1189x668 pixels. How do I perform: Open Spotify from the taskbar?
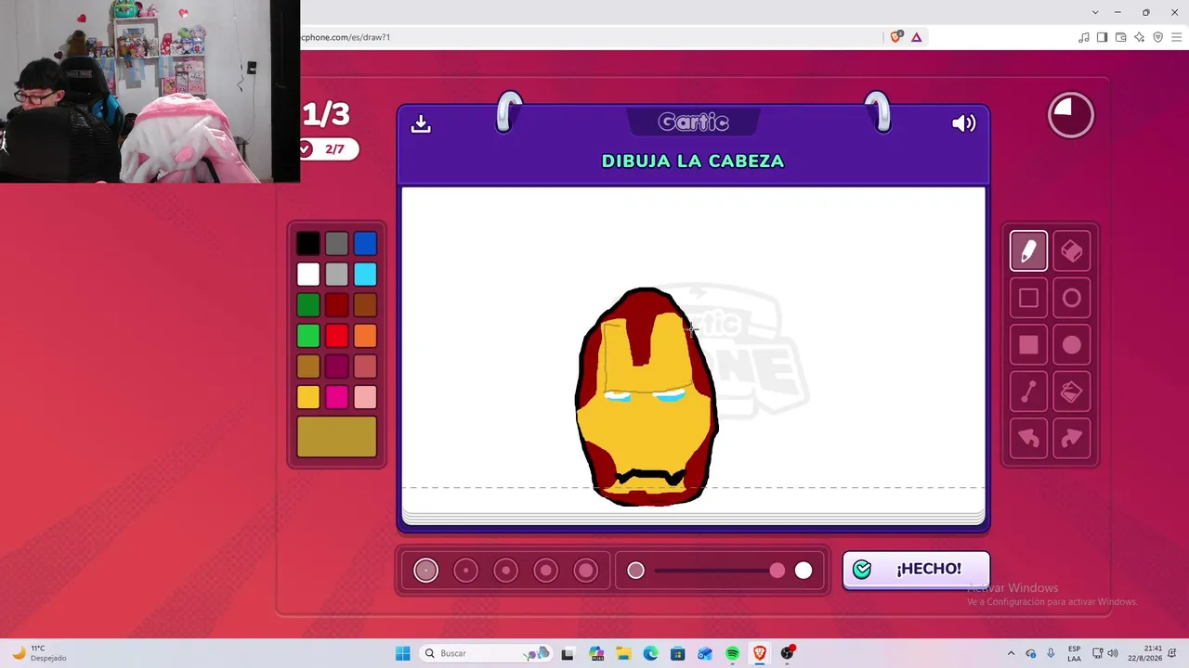tap(732, 653)
